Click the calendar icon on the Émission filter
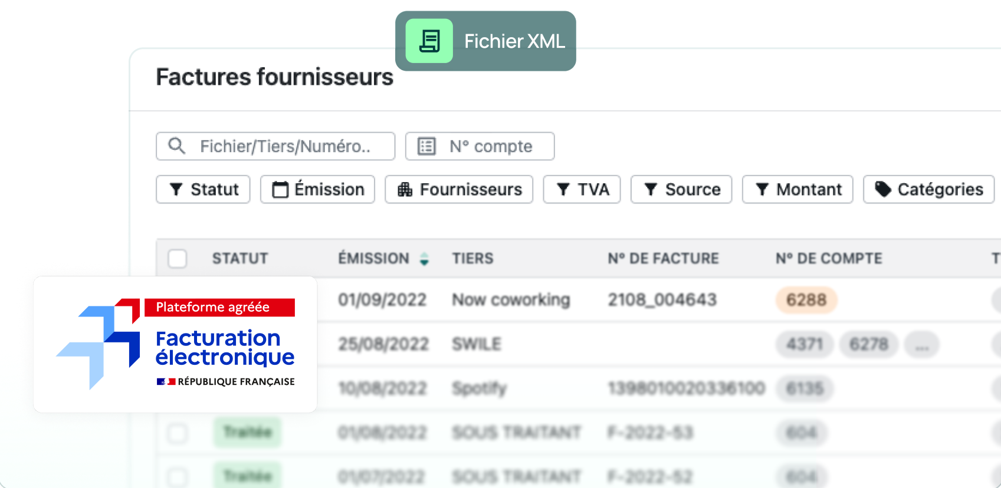The image size is (1001, 488). click(x=280, y=189)
